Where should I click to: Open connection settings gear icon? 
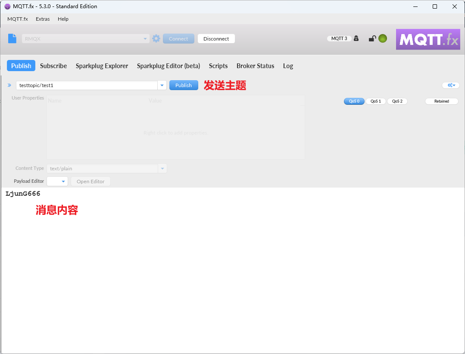[x=156, y=38]
